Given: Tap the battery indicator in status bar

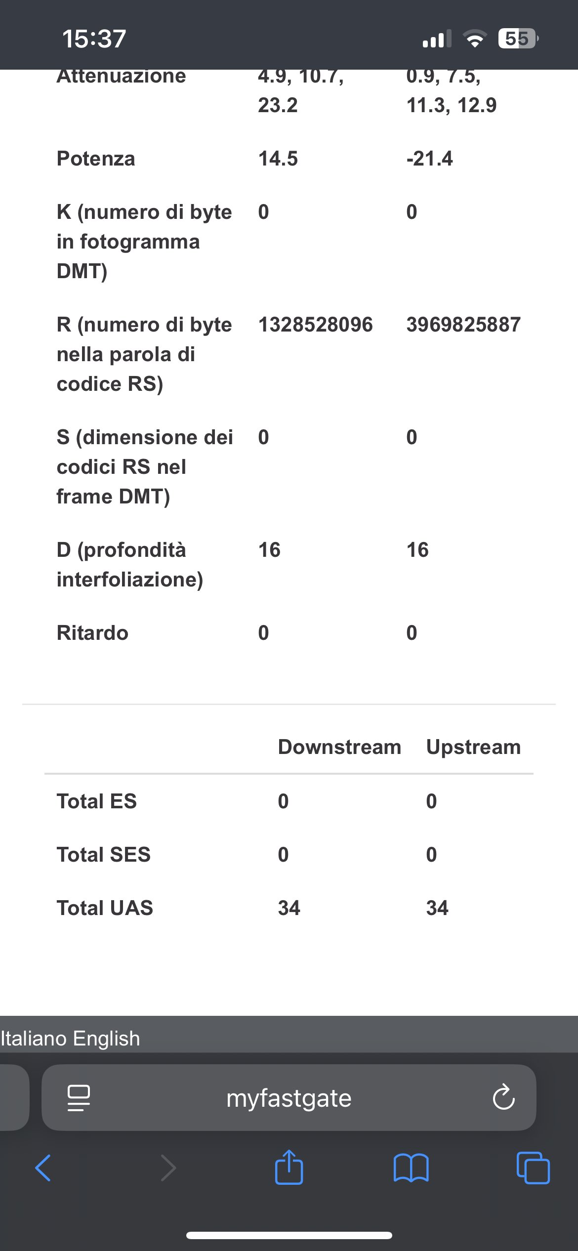Looking at the screenshot, I should coord(518,39).
